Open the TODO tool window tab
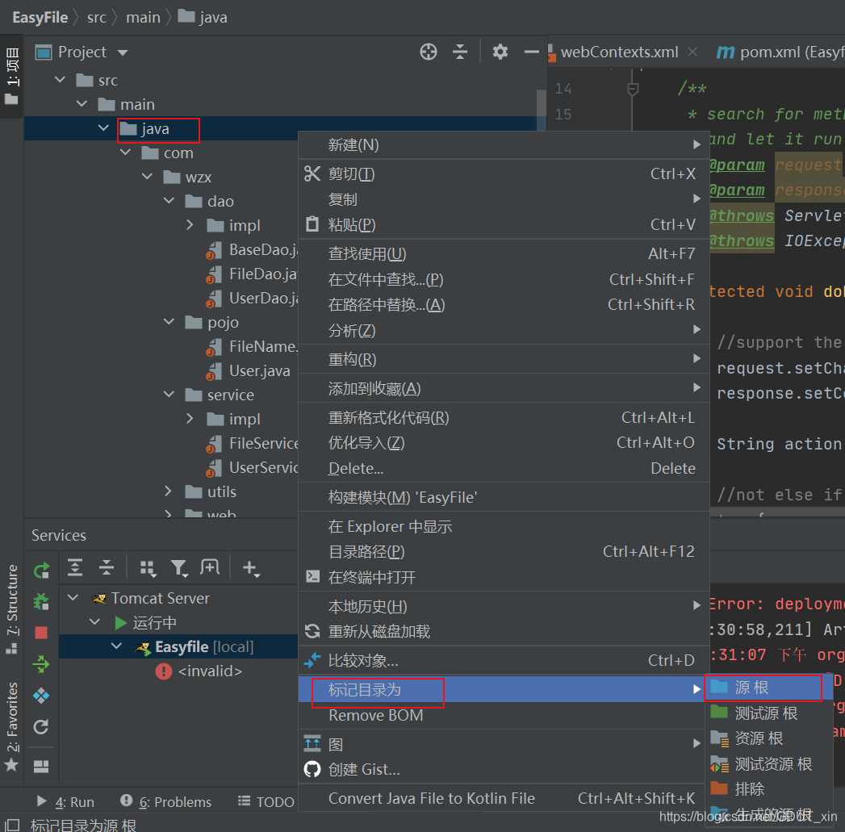 point(266,802)
